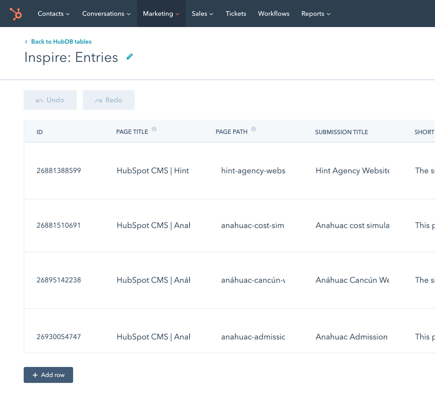The height and width of the screenshot is (399, 435).
Task: Expand the Conversations dropdown menu
Action: click(x=106, y=13)
